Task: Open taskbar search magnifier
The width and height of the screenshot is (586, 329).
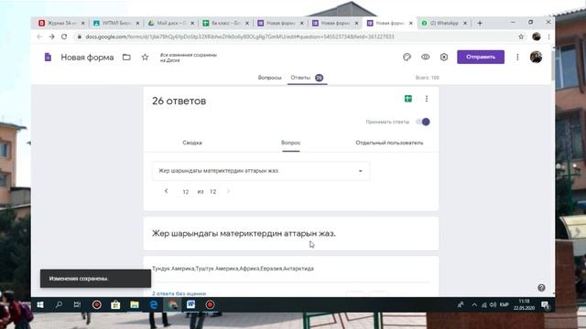Action: 59,304
